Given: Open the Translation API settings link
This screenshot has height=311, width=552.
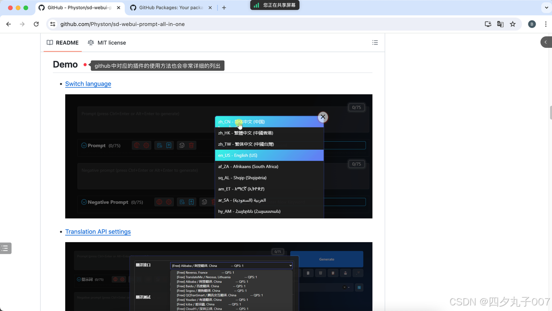Looking at the screenshot, I should pos(98,231).
